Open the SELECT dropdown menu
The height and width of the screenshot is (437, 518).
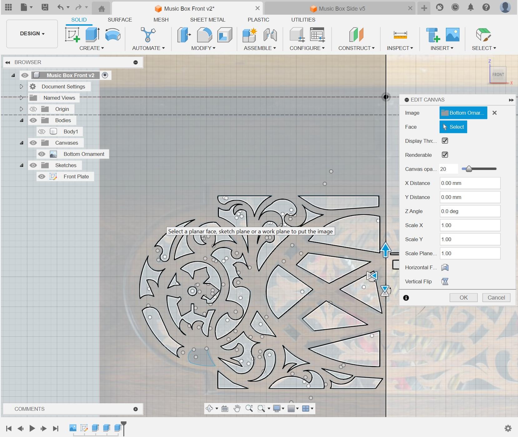tap(483, 48)
